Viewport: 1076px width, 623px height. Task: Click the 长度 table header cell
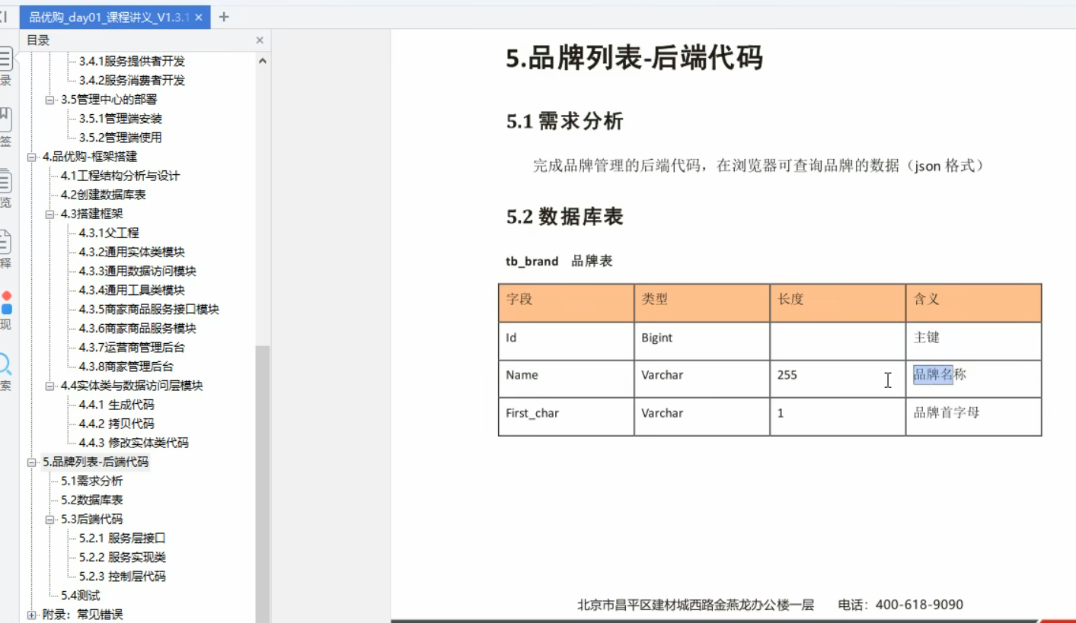coord(838,303)
